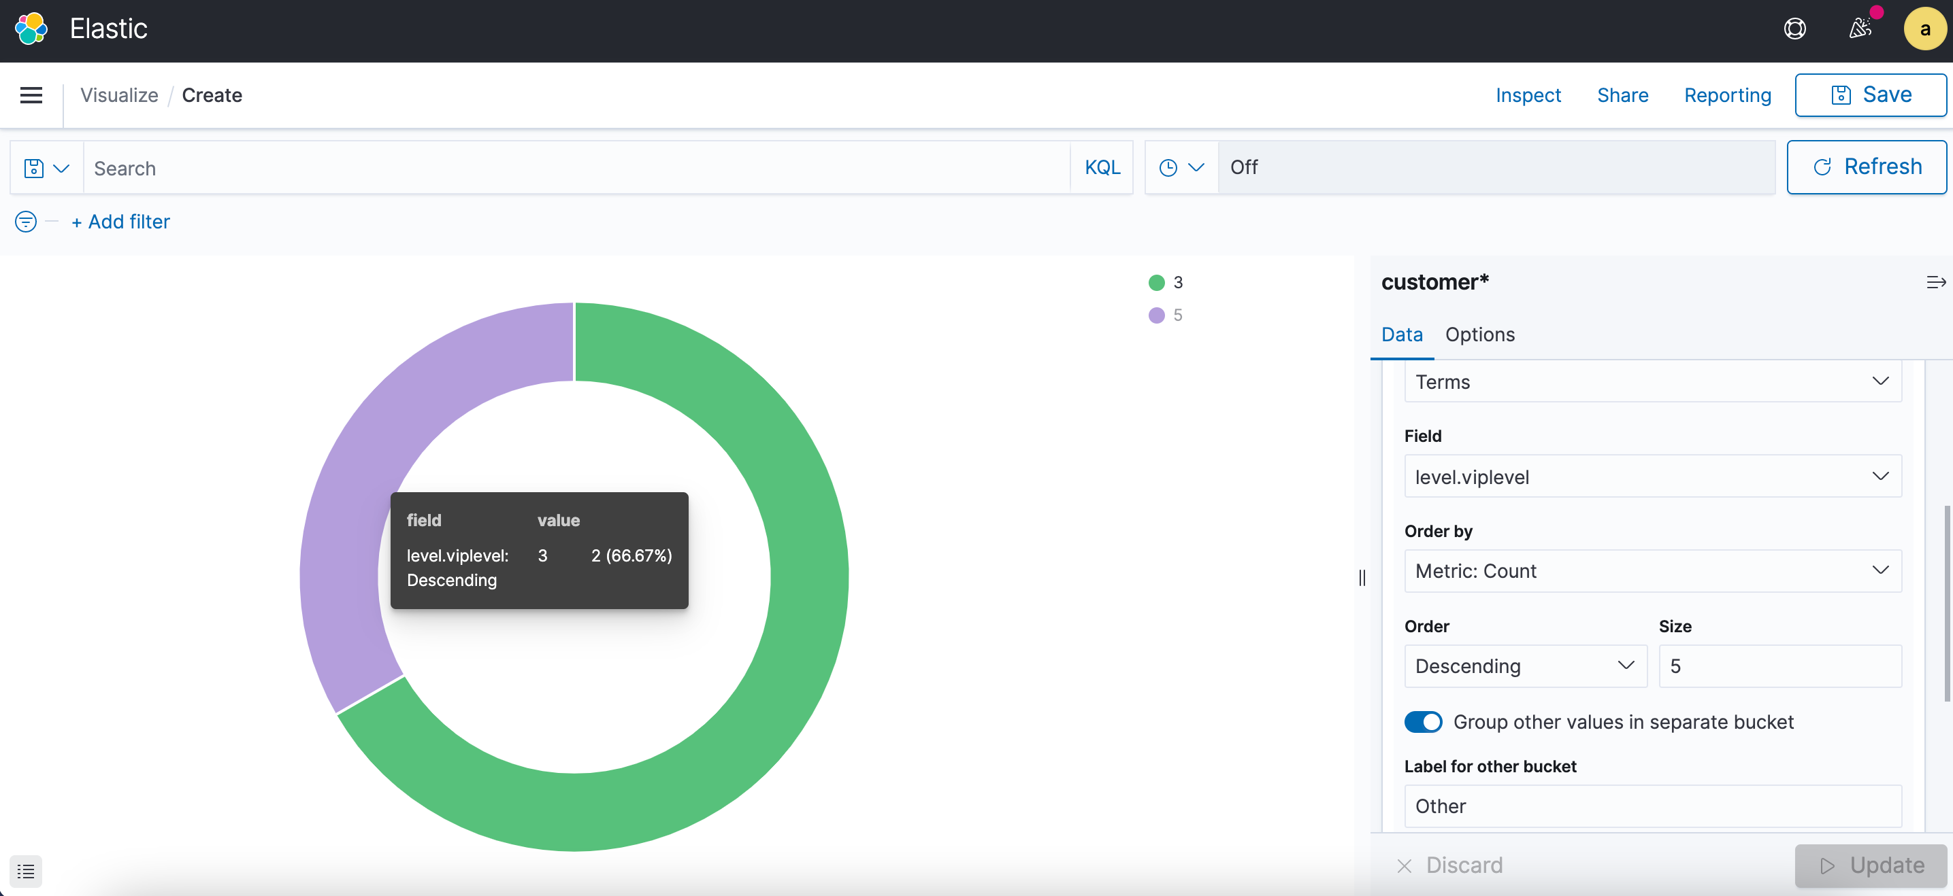Click the editor panel scrollbar
Viewport: 1953px width, 896px height.
tap(1946, 604)
